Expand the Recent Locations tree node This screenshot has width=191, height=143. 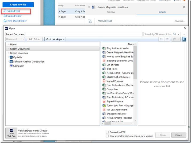[x=8, y=53]
